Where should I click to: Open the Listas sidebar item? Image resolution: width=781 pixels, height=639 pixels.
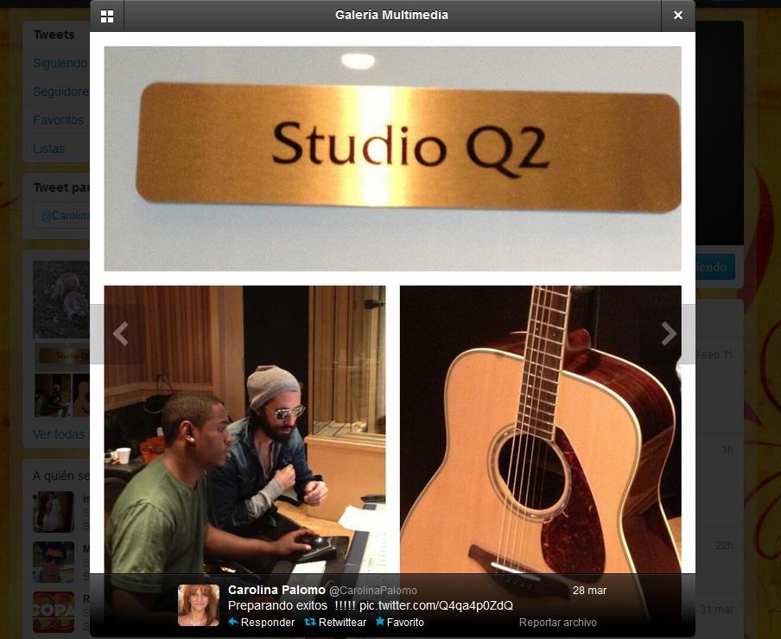tap(48, 149)
